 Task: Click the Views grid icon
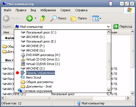point(95,18)
